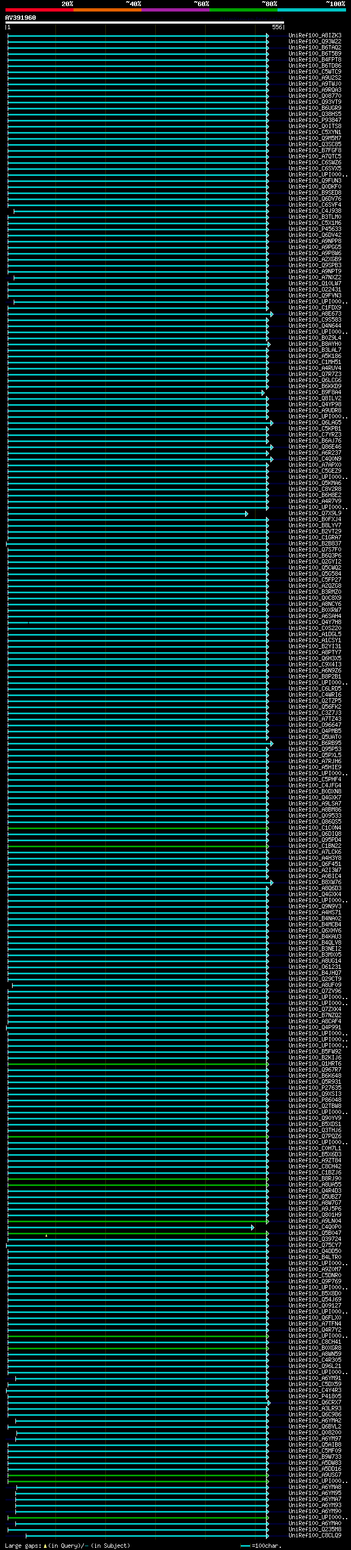
Task: Click the green alignment bar for UniRef100_C1C0N4
Action: [138, 829]
